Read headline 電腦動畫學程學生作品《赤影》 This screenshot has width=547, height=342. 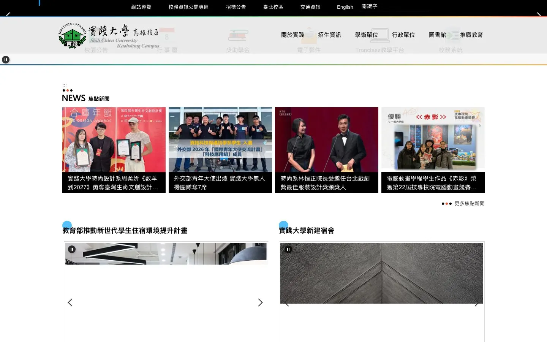coord(433,183)
